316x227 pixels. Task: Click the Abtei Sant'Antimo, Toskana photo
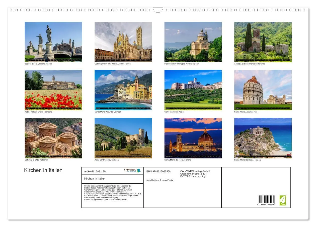[123, 138]
